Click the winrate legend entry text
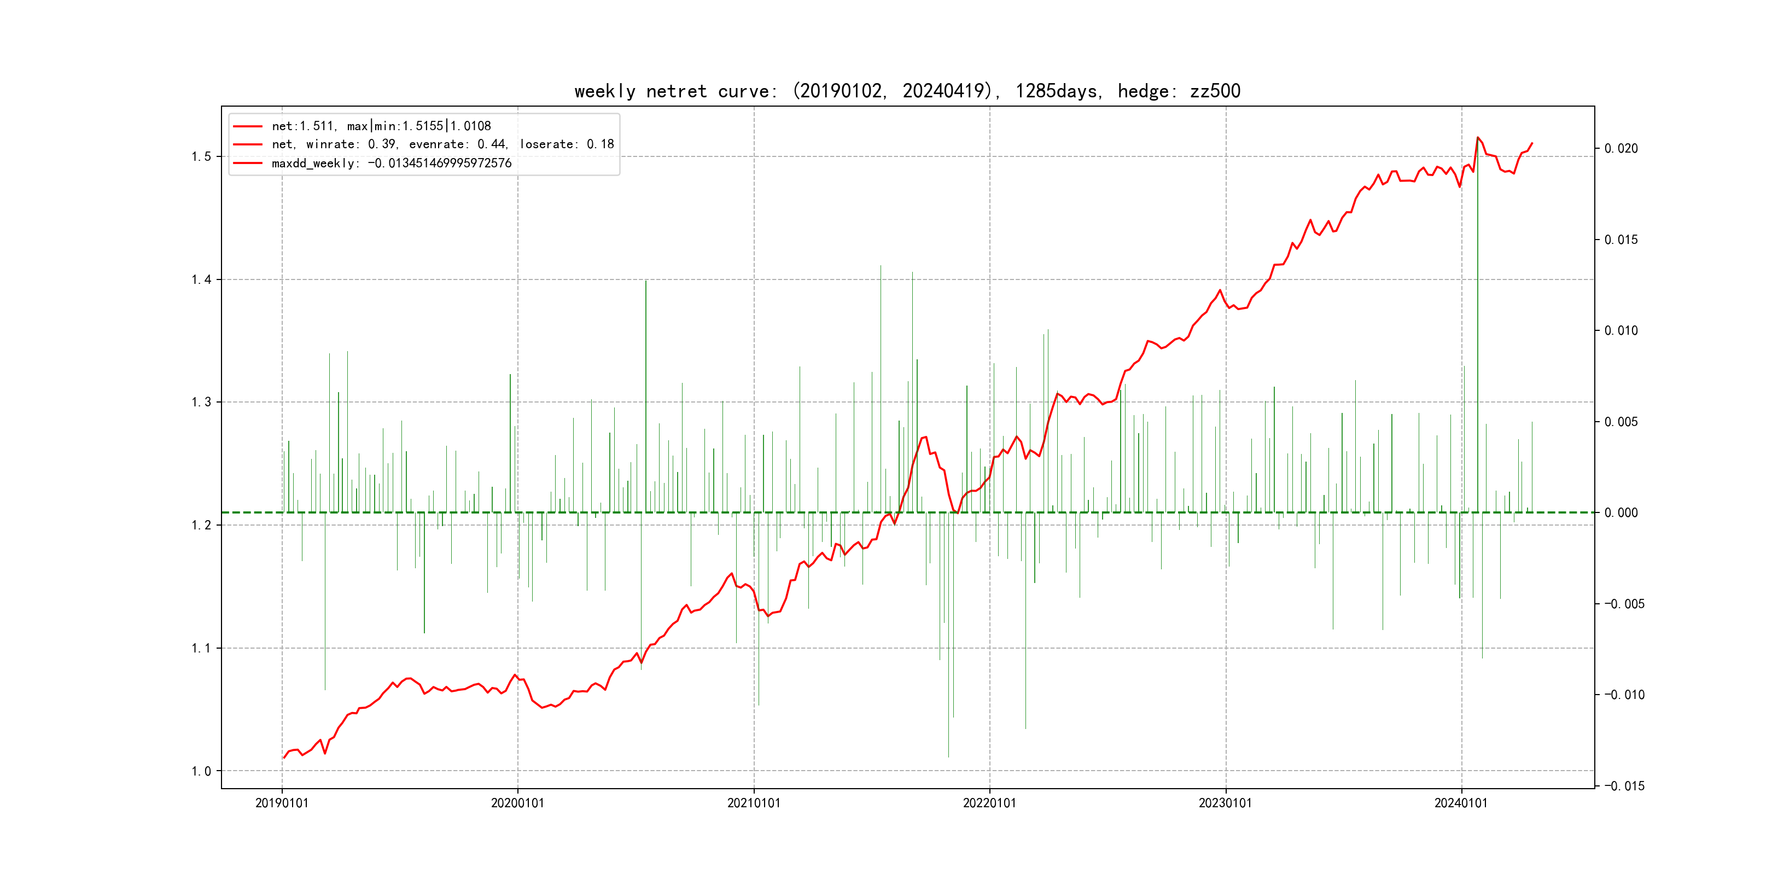1772x886 pixels. (x=442, y=144)
